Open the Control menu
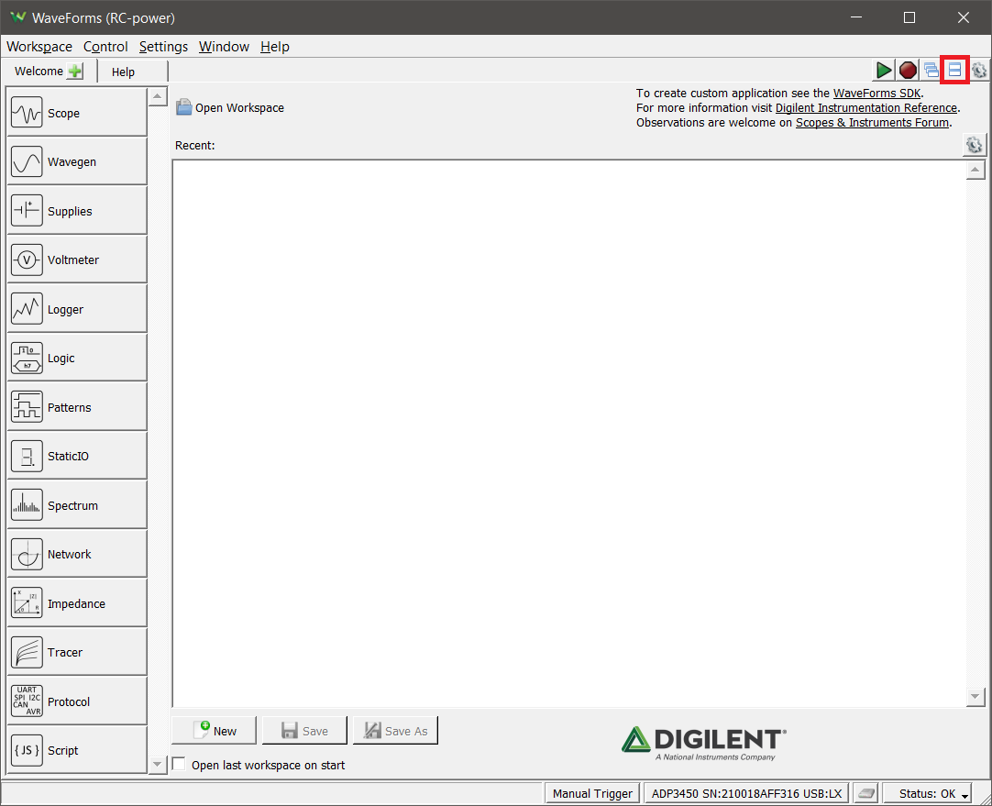The height and width of the screenshot is (806, 992). 105,46
